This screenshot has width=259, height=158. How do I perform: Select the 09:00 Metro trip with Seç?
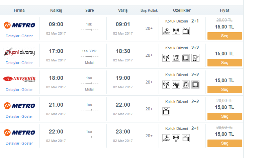[225, 36]
